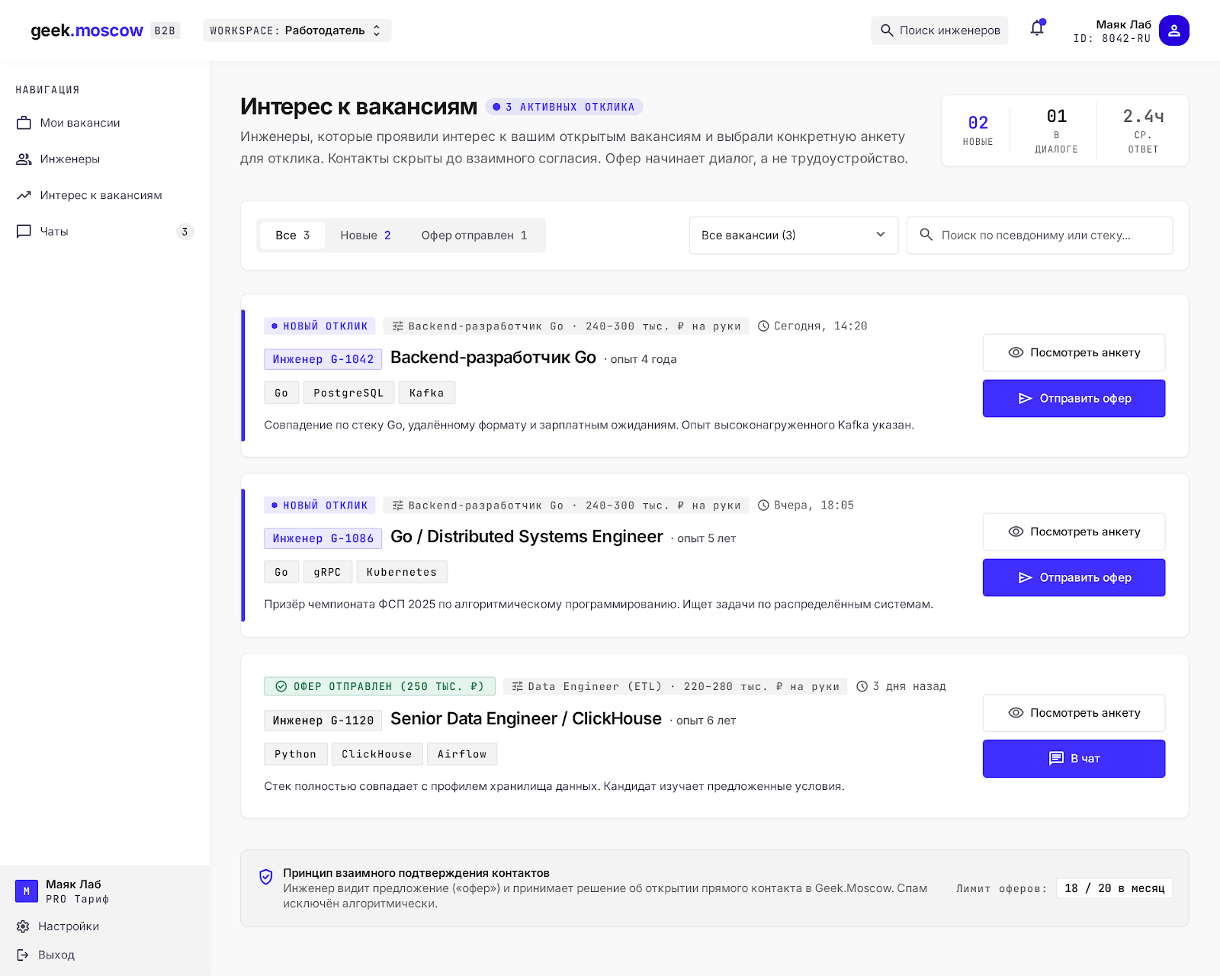Click the Маяк Лаб user avatar

pos(1173,30)
